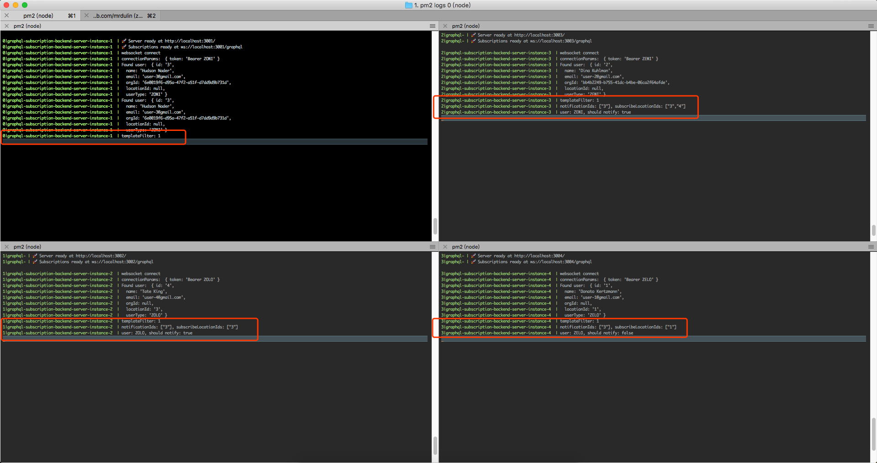
Task: Click the scrollbar thumb of instance-2 pane
Action: pyautogui.click(x=435, y=445)
